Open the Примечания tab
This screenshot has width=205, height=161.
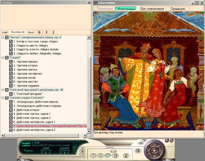coord(105,9)
